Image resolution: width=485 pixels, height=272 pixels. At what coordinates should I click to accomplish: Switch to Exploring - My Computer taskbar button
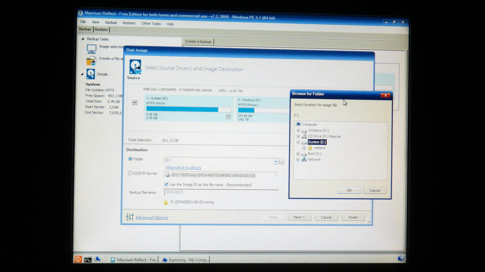tap(185, 260)
